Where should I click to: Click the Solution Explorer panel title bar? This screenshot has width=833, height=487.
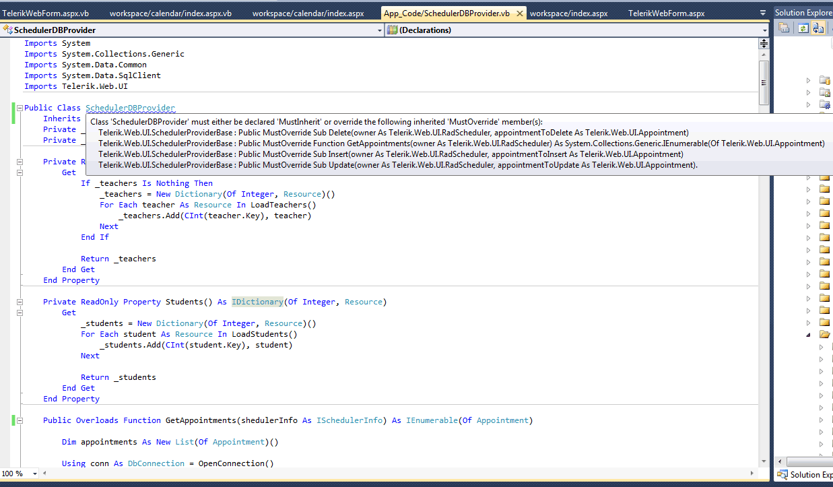point(803,13)
